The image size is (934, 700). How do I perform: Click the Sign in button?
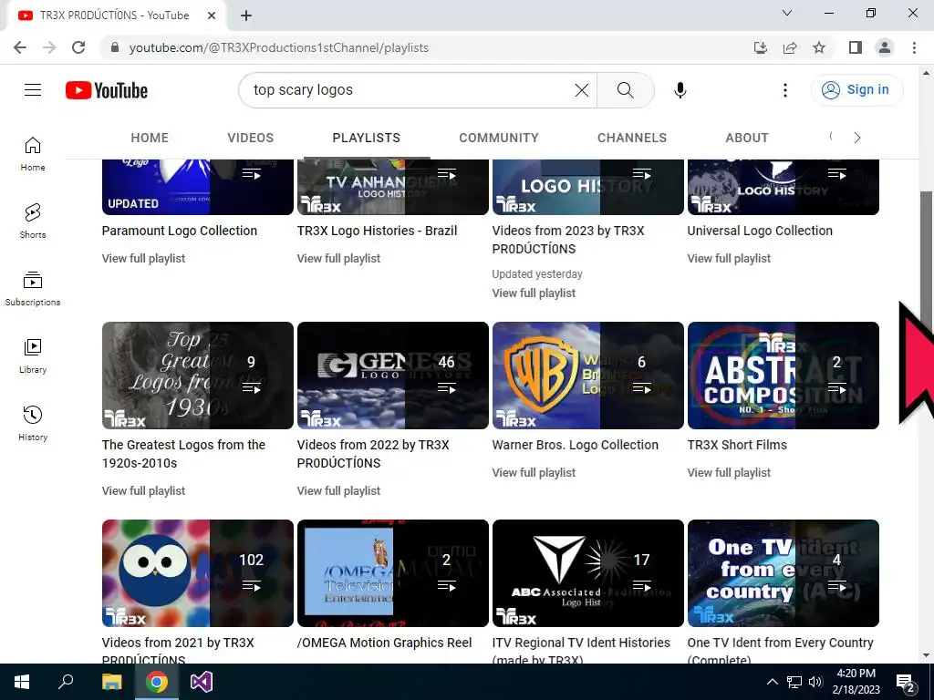pos(856,90)
